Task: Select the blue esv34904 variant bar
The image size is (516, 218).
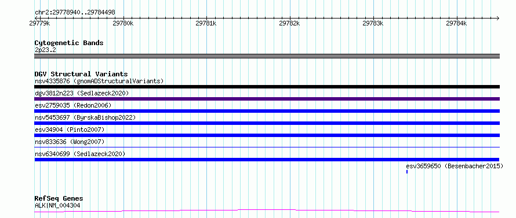Action: pyautogui.click(x=267, y=135)
